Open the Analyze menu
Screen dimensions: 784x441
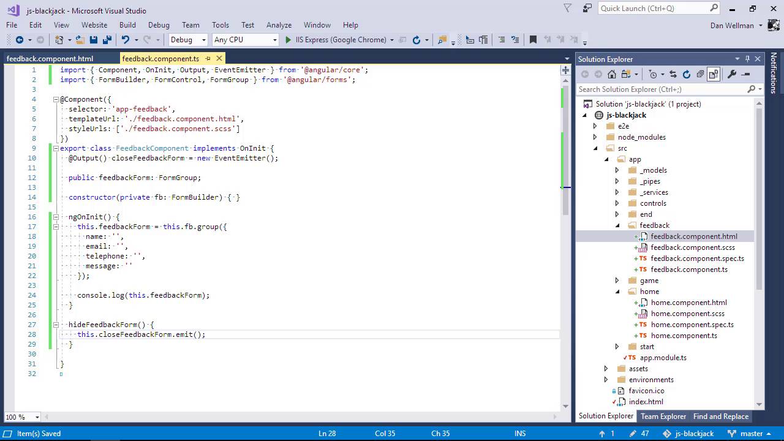[279, 25]
